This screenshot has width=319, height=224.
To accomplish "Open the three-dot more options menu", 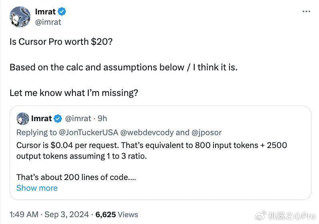I will tap(306, 12).
